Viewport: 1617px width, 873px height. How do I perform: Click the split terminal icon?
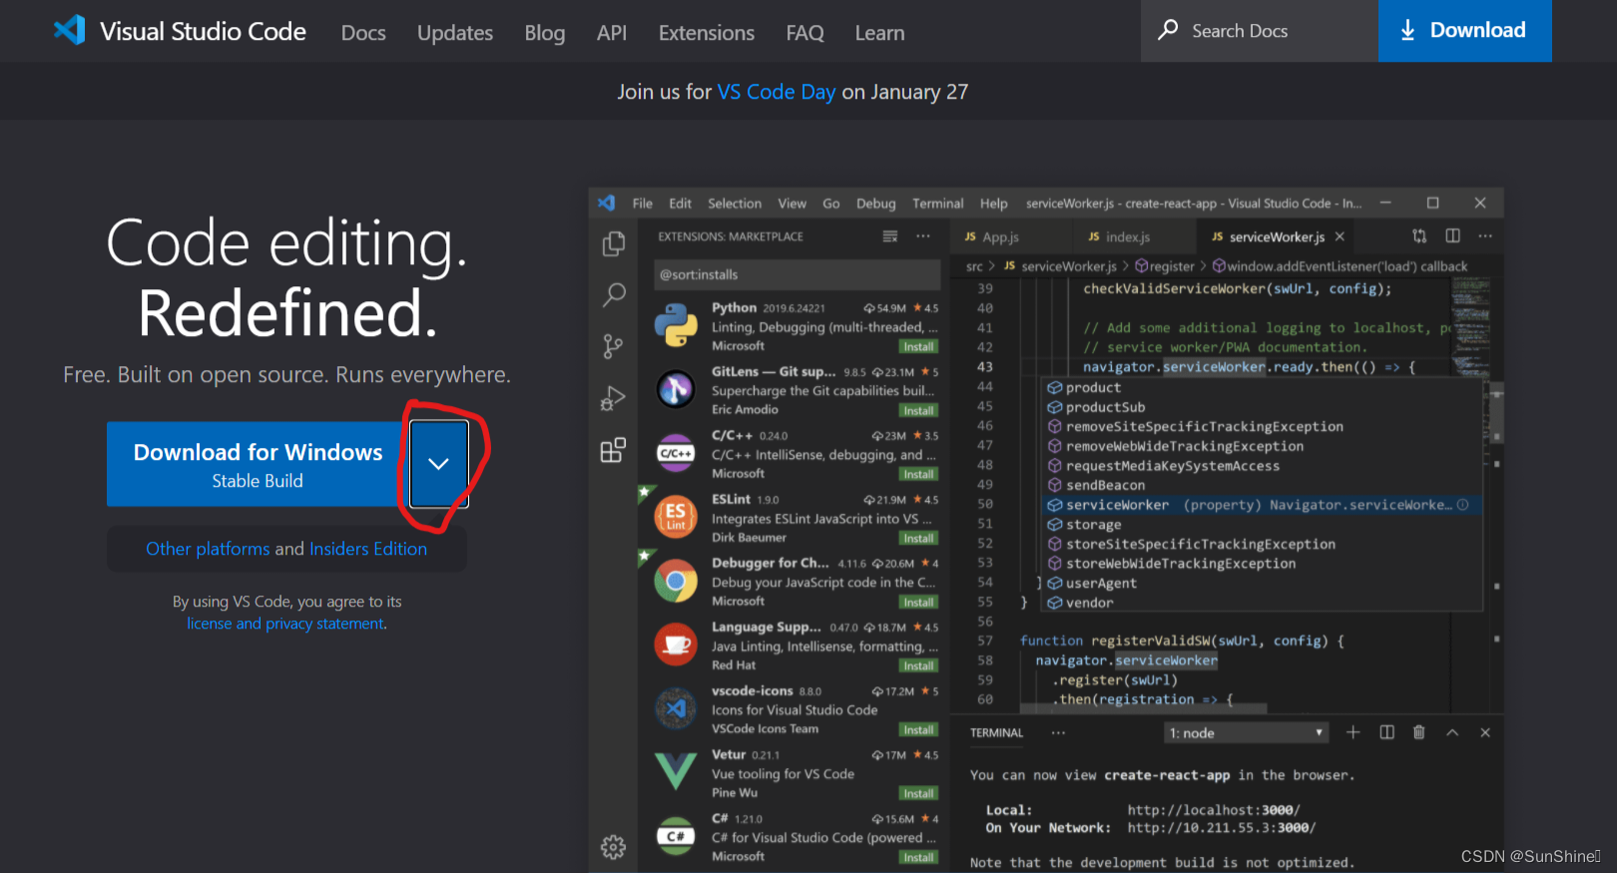pyautogui.click(x=1386, y=732)
